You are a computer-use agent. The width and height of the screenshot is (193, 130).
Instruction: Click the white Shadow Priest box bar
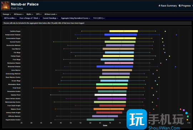(110, 95)
